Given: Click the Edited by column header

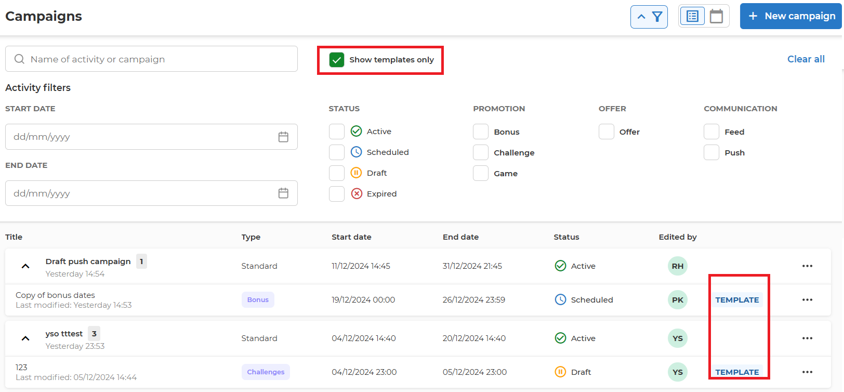Looking at the screenshot, I should point(678,237).
